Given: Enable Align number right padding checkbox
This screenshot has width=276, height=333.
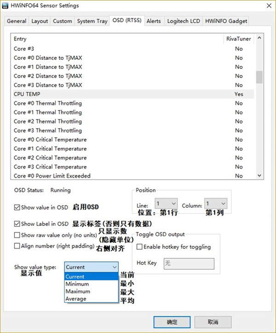Looking at the screenshot, I should pyautogui.click(x=17, y=246).
